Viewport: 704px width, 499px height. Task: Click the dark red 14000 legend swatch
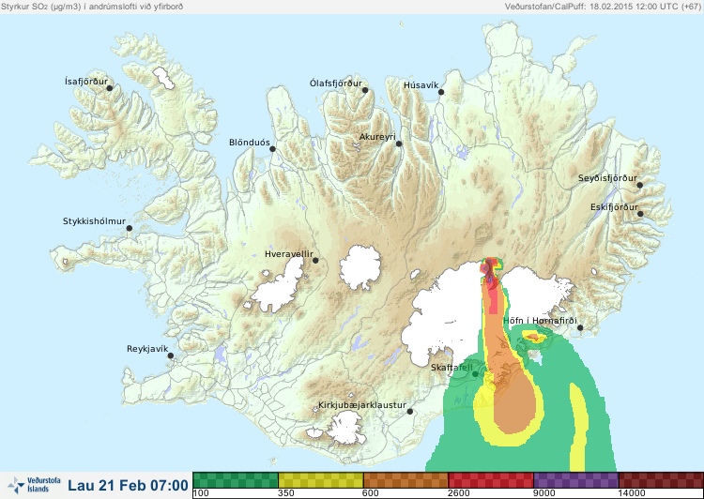pos(661,480)
